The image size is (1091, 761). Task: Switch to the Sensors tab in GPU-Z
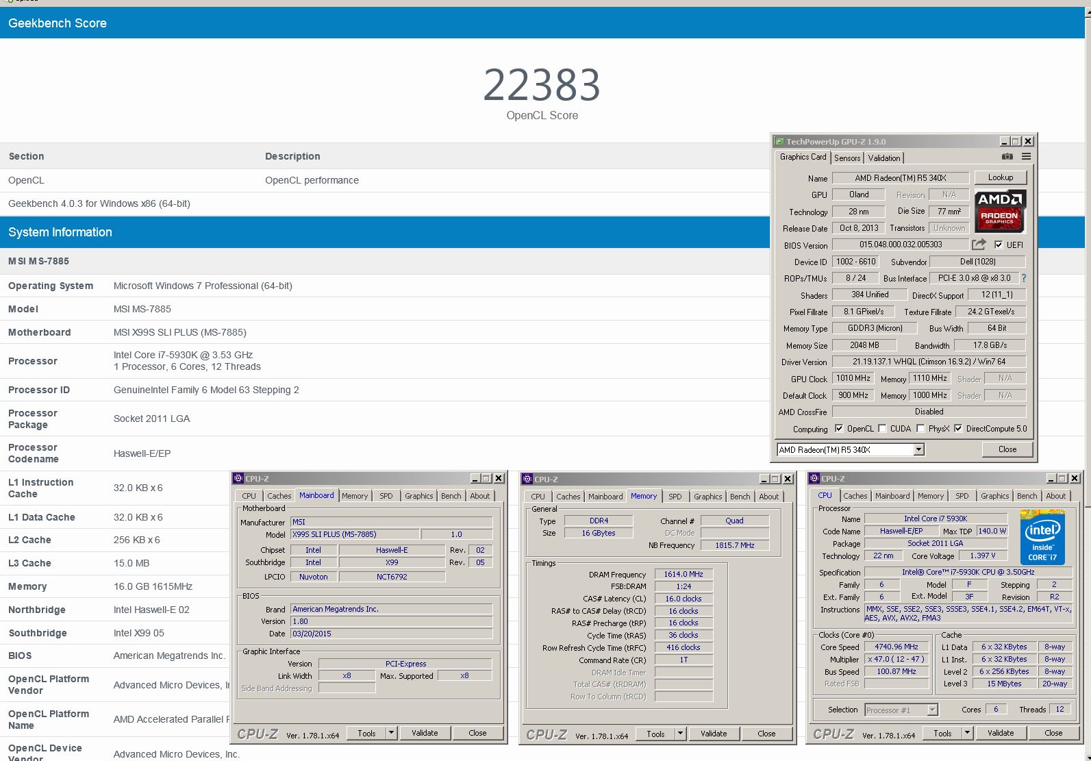point(847,158)
